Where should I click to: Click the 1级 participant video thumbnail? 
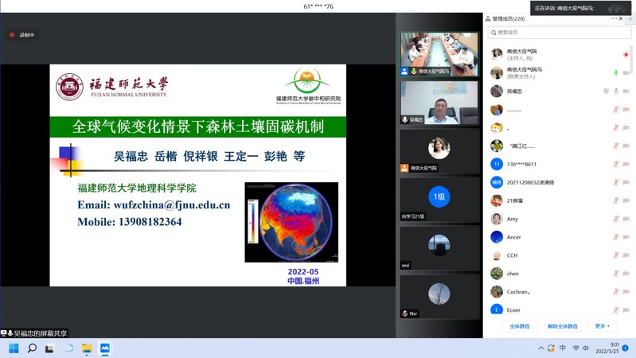pos(439,199)
